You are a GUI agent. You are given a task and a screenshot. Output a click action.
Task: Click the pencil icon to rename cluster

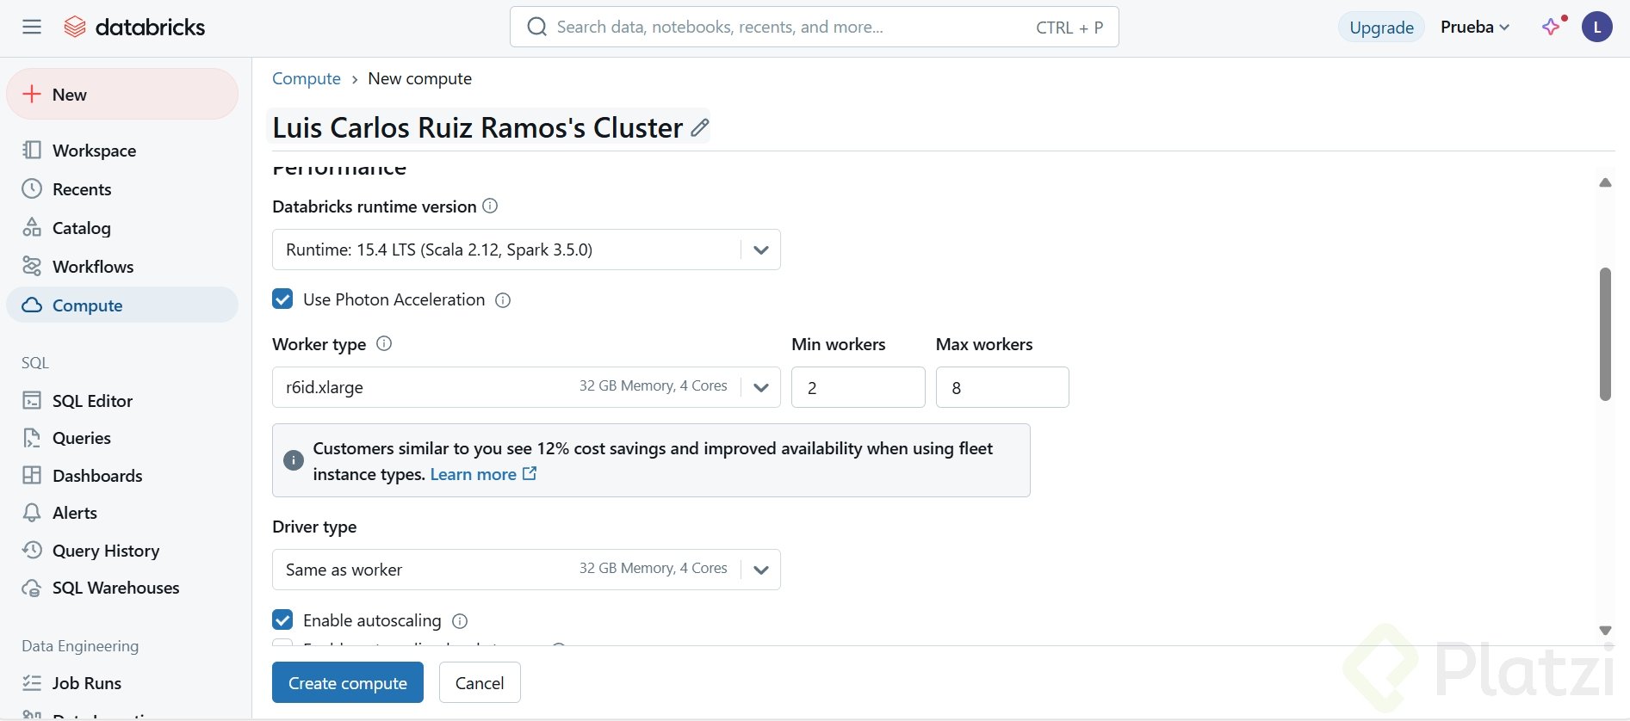[x=700, y=127]
